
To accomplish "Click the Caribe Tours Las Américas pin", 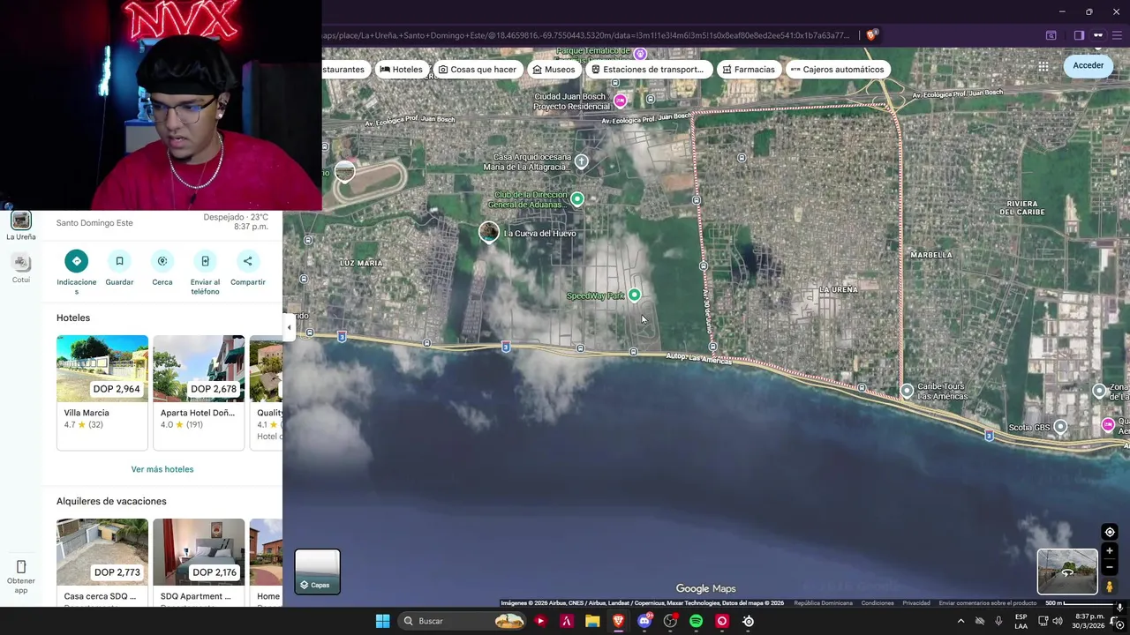I will [x=907, y=391].
